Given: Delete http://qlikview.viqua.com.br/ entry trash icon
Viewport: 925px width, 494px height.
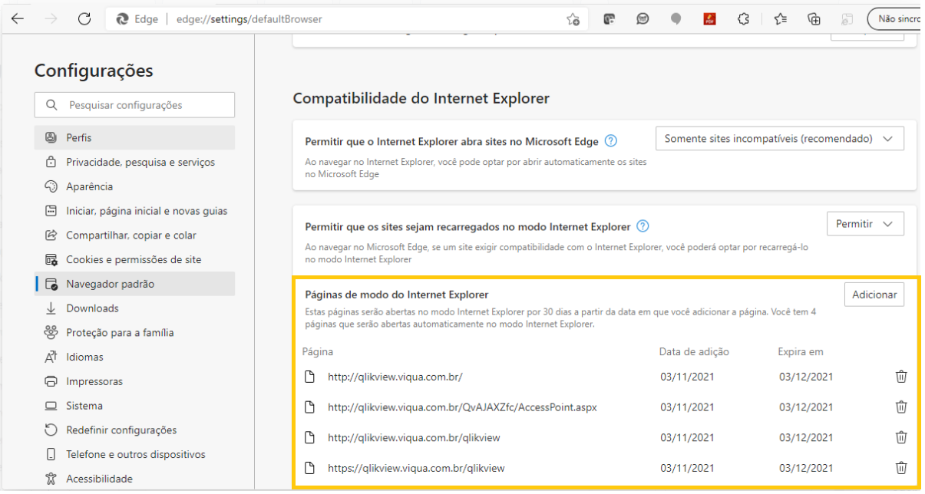Looking at the screenshot, I should tap(901, 377).
